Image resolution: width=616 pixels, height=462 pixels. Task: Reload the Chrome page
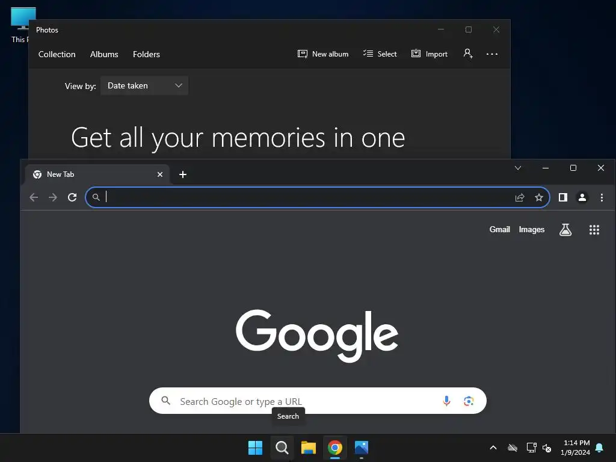click(72, 197)
